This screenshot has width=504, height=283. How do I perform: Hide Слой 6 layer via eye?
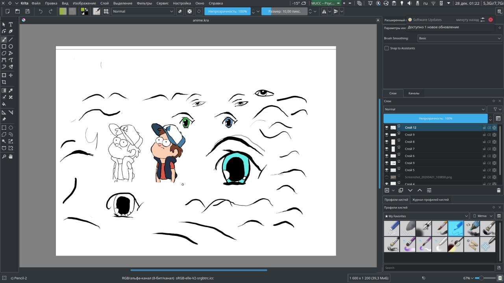click(387, 156)
